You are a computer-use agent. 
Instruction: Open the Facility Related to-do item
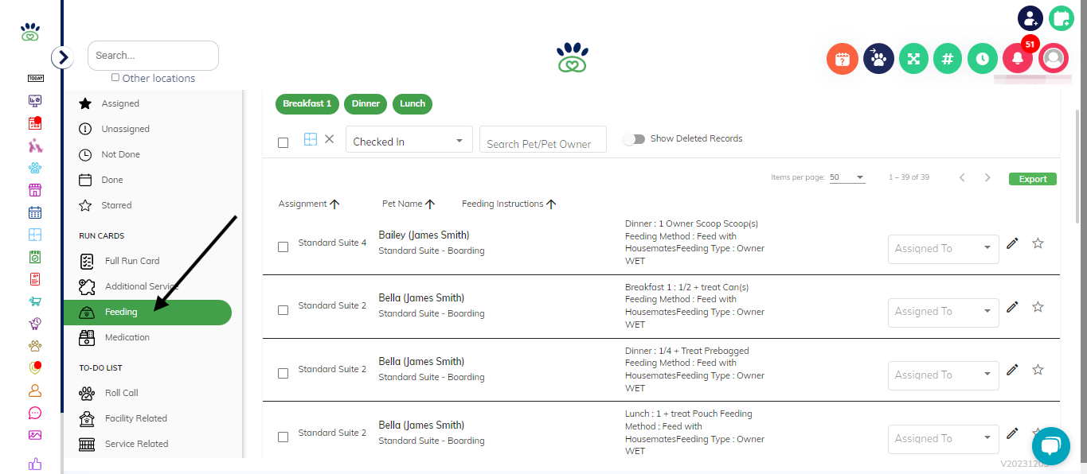(147, 418)
